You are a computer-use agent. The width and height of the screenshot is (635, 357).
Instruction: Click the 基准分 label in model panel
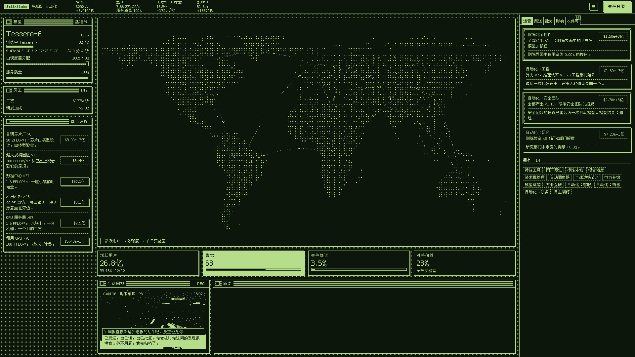[81, 22]
